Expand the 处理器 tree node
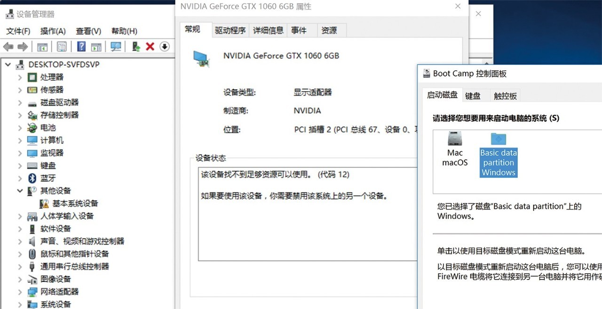 [x=20, y=77]
